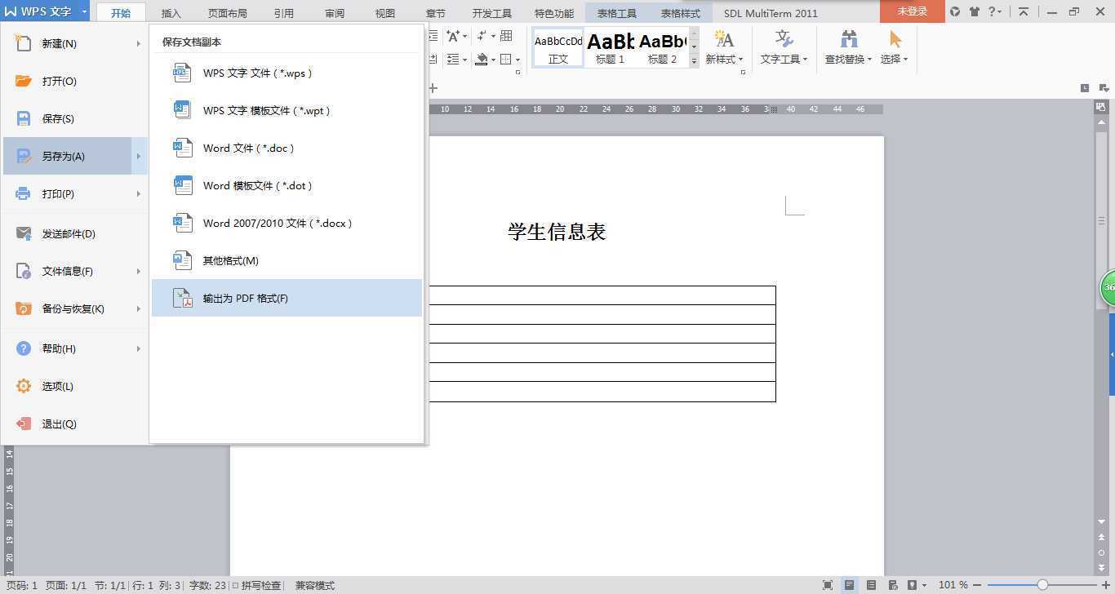1115x594 pixels.
Task: Open the New (新建) file menu entry
Action: (75, 43)
